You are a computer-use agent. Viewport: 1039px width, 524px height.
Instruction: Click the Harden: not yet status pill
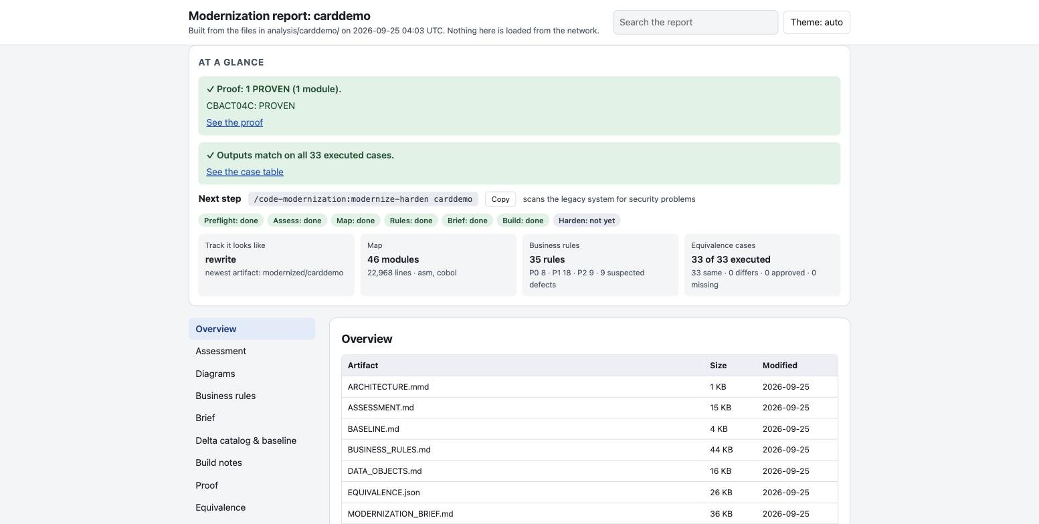tap(587, 221)
